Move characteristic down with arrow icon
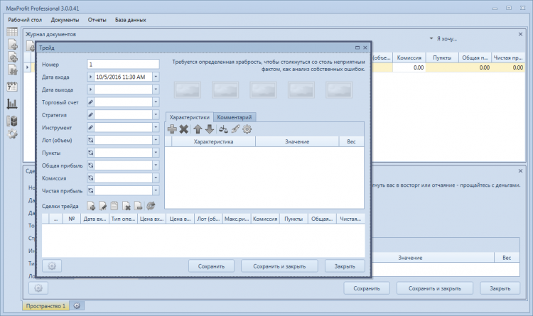533x316 pixels. 210,129
